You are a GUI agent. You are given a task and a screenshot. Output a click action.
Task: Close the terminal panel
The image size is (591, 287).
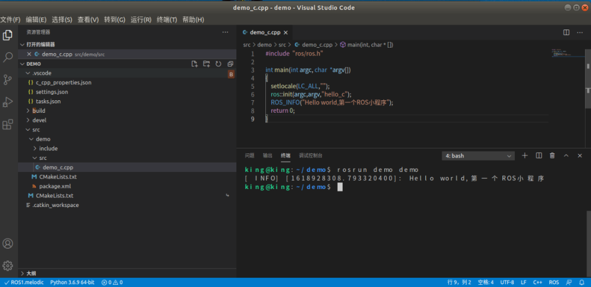point(580,156)
